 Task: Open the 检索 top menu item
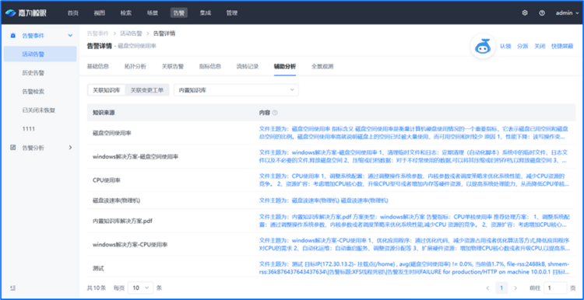pyautogui.click(x=126, y=12)
